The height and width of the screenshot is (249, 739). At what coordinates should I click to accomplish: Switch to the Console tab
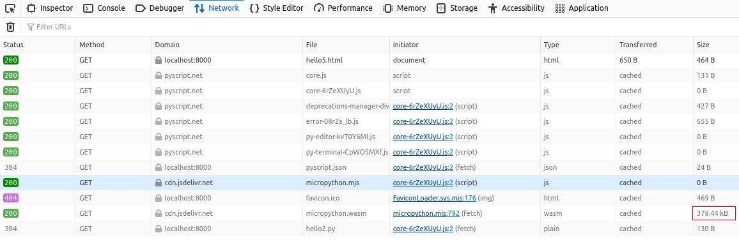pos(104,8)
